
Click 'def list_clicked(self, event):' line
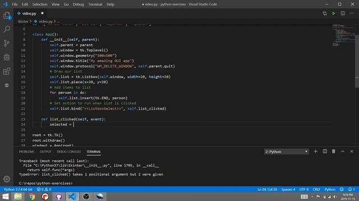pos(73,119)
